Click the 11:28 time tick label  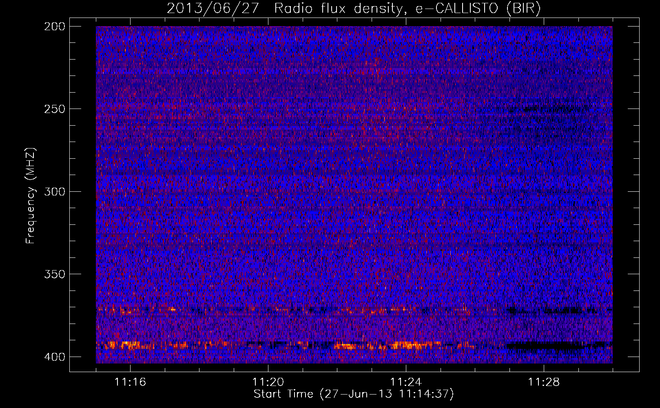(x=544, y=382)
